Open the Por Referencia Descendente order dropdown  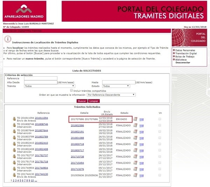click(111, 95)
